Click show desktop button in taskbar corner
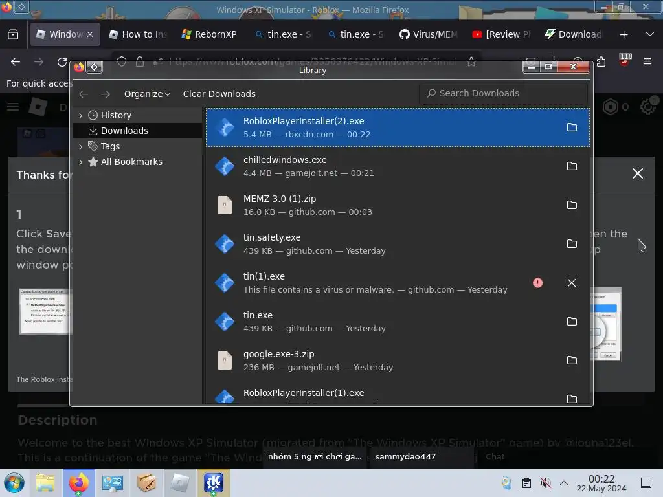The height and width of the screenshot is (497, 663). [x=646, y=483]
